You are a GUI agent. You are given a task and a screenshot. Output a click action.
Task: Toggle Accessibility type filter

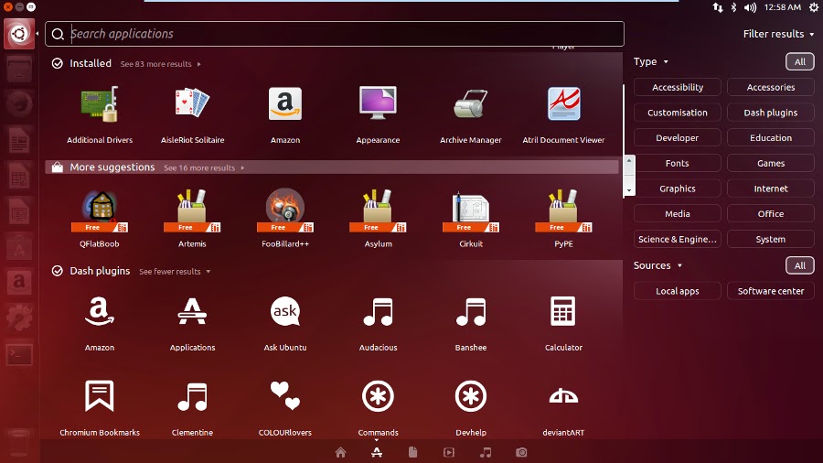click(677, 87)
